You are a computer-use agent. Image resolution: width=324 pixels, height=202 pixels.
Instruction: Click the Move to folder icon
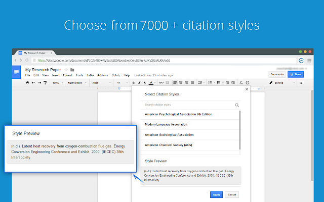(x=72, y=70)
